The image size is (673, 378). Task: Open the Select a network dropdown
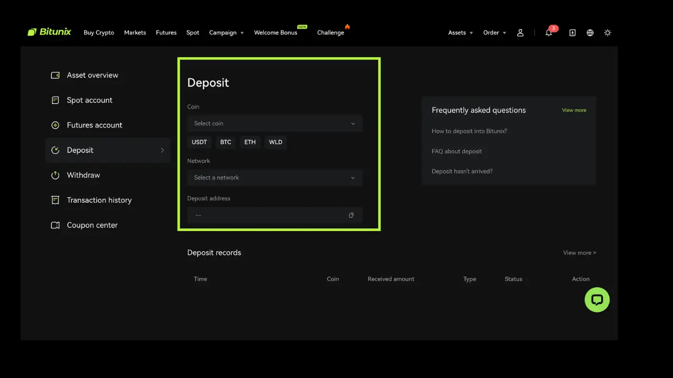(x=274, y=177)
